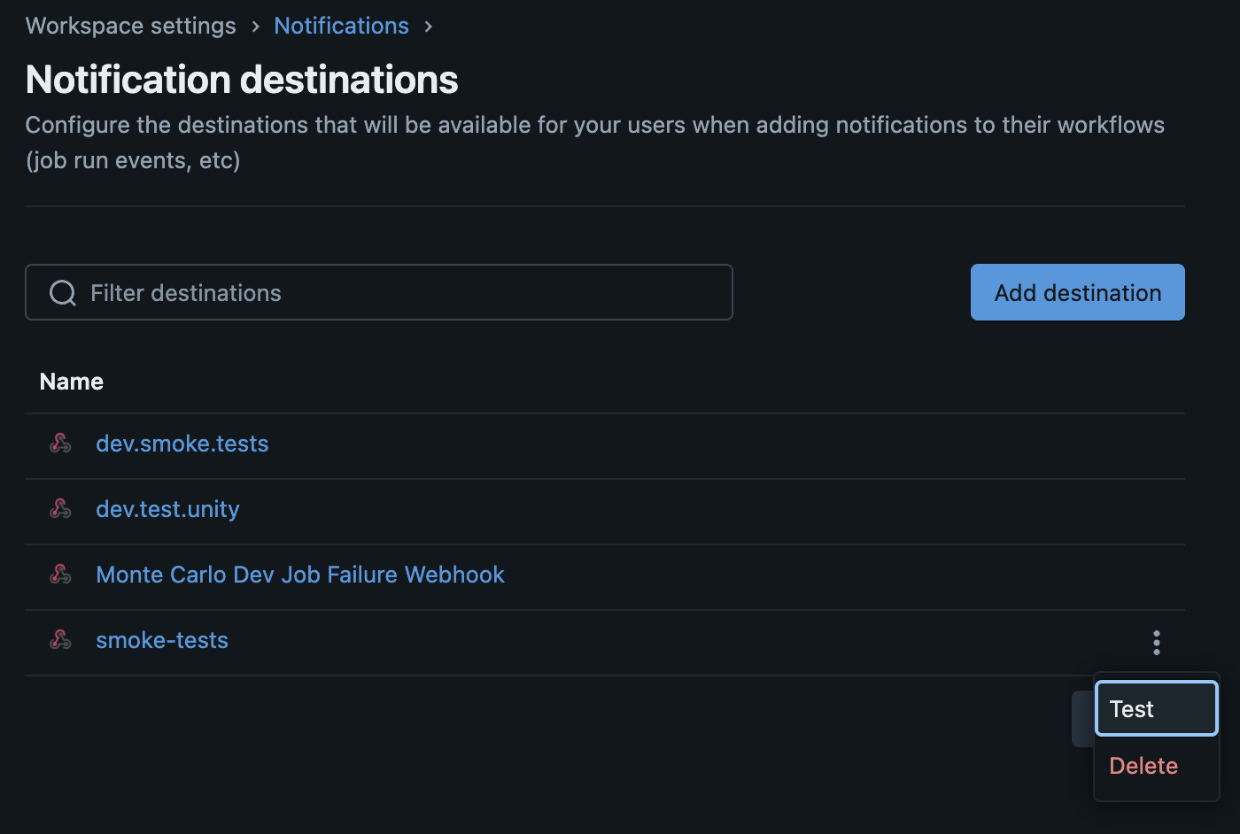
Task: Open the dev.smoke.tests destination
Action: [182, 444]
